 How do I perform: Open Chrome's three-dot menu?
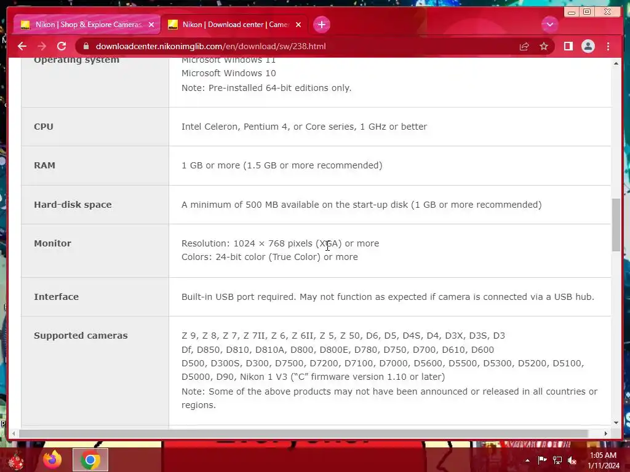608,46
